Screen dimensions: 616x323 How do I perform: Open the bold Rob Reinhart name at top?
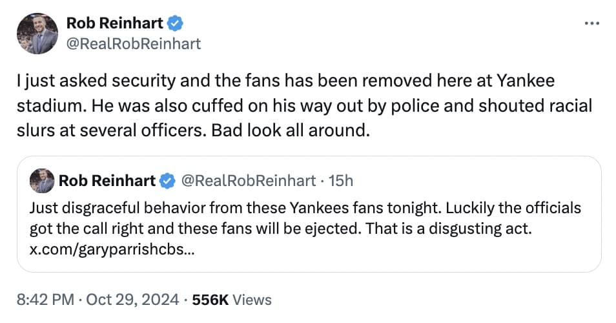(x=116, y=24)
